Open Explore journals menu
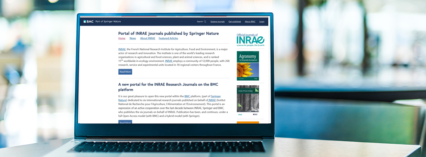The width and height of the screenshot is (426, 157). (217, 21)
